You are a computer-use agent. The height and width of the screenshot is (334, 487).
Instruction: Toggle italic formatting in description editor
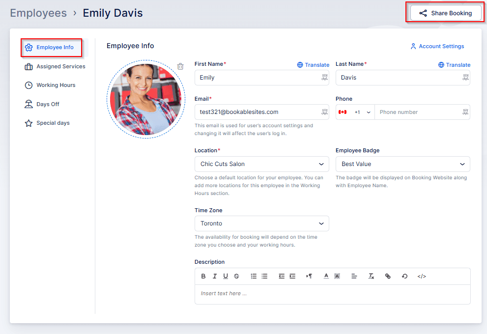click(x=215, y=276)
